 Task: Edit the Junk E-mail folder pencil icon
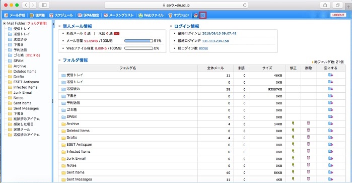[293, 158]
